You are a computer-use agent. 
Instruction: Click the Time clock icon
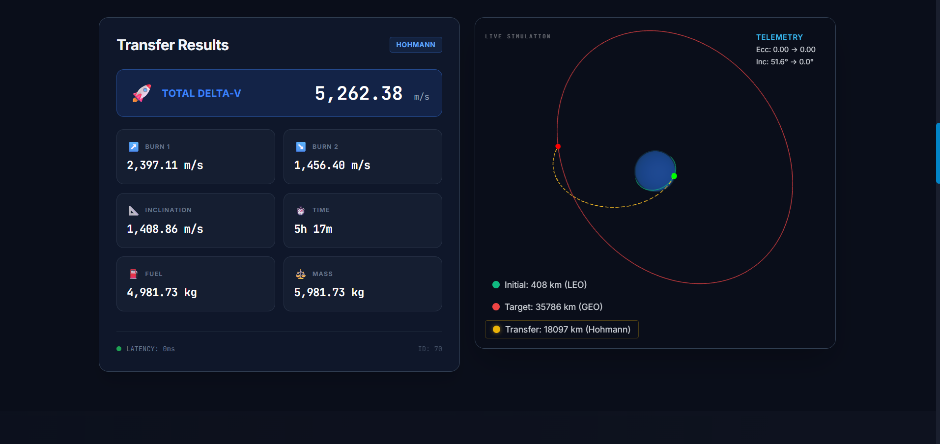click(x=301, y=210)
